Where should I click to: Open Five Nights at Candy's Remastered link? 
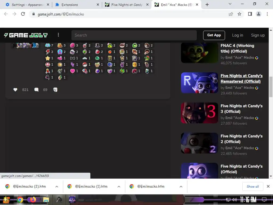tap(242, 78)
